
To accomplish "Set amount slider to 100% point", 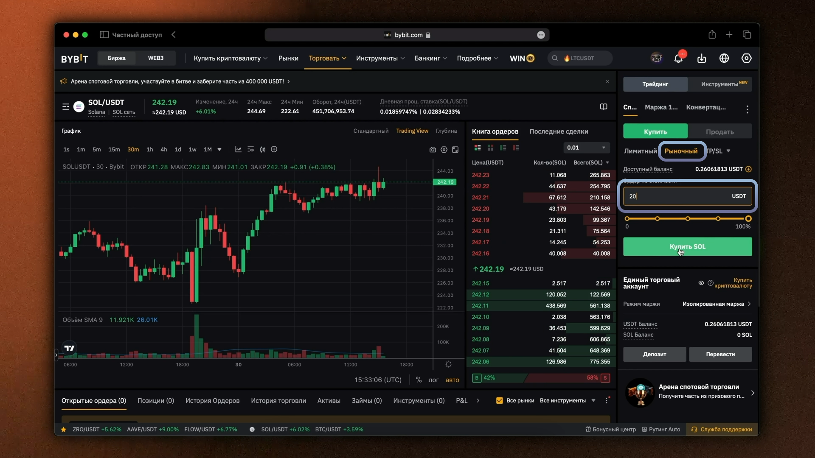I will [x=748, y=219].
